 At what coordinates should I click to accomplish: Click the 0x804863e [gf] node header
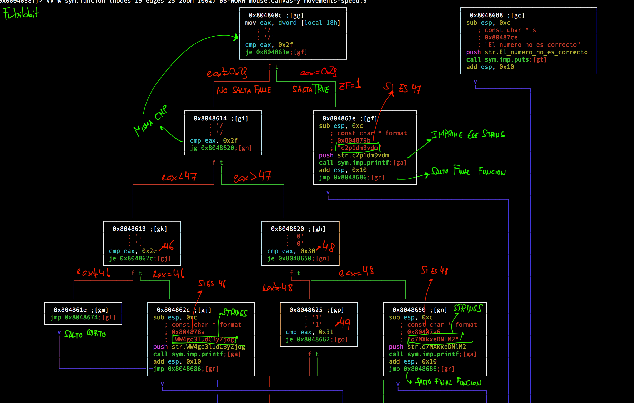(x=350, y=118)
